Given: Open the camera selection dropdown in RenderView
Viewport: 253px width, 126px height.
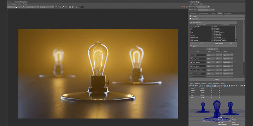Looking at the screenshot, I should (x=32, y=7).
